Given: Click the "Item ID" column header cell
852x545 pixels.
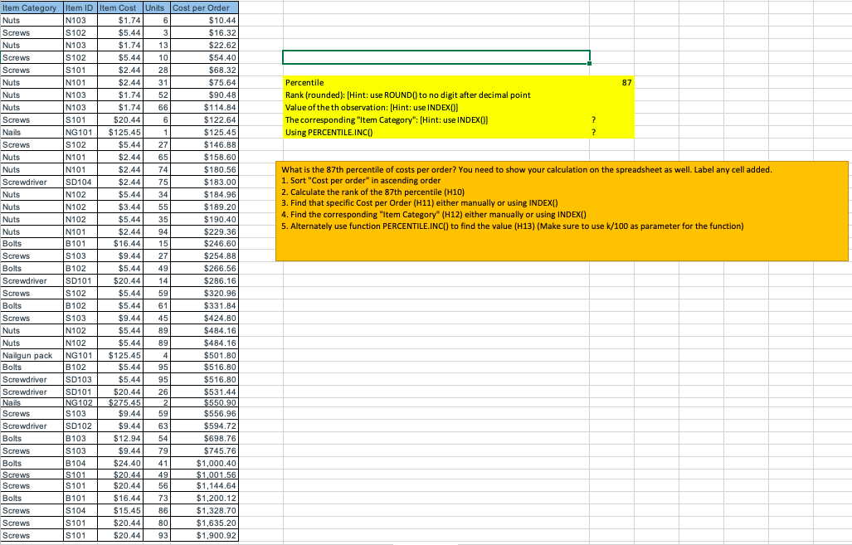Looking at the screenshot, I should (x=79, y=7).
